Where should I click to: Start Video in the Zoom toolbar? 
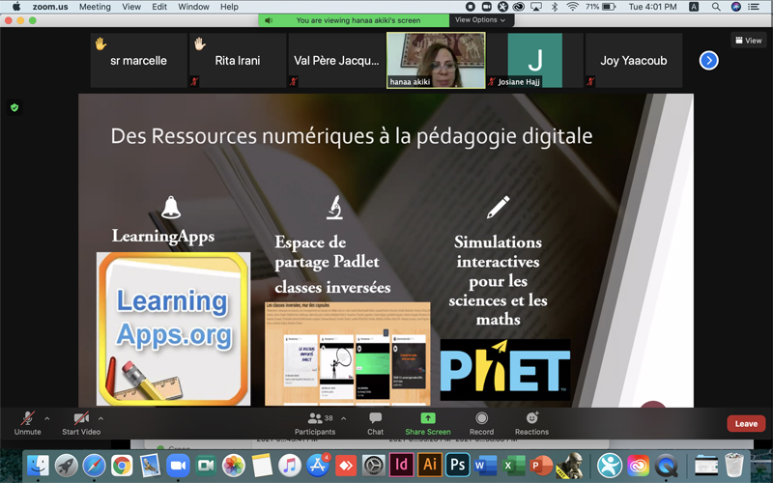click(x=81, y=423)
